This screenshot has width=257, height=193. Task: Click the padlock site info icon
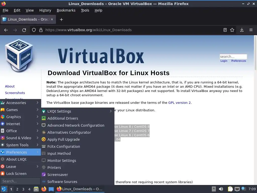(x=41, y=30)
